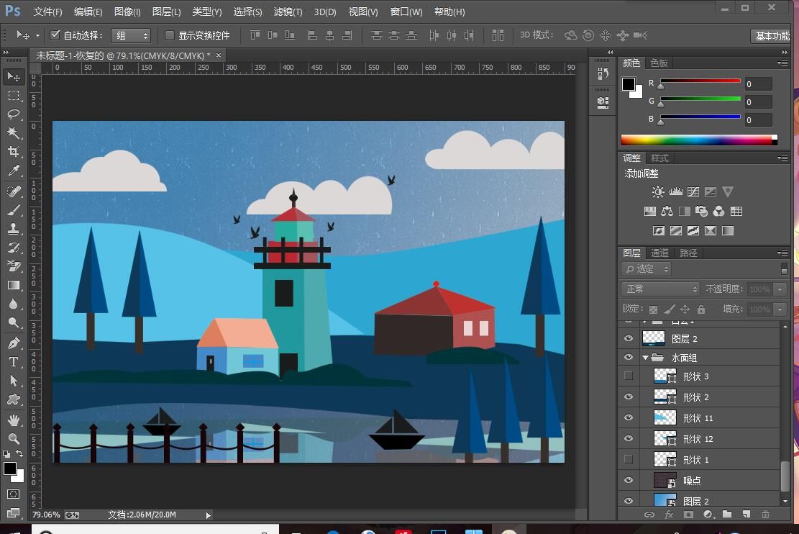Switch to the 通道 tab

click(659, 253)
